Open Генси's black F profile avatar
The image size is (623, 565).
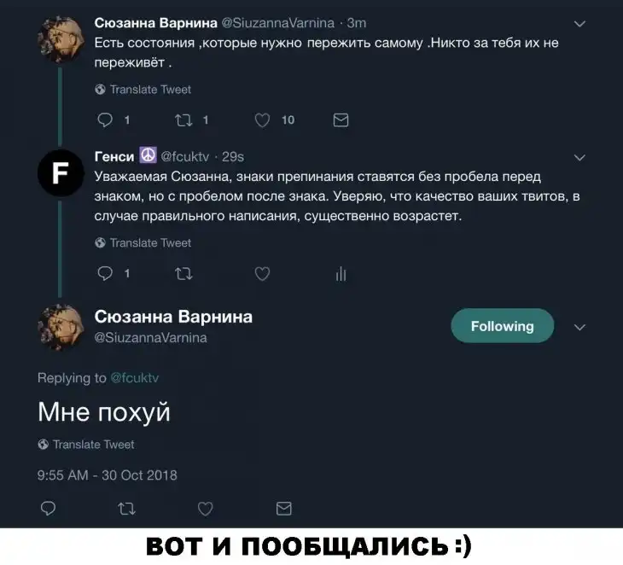pyautogui.click(x=61, y=173)
